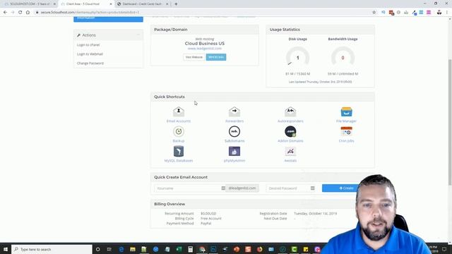Bookmark this page with star icon
Image resolution: width=452 pixels, height=254 pixels.
coord(374,13)
